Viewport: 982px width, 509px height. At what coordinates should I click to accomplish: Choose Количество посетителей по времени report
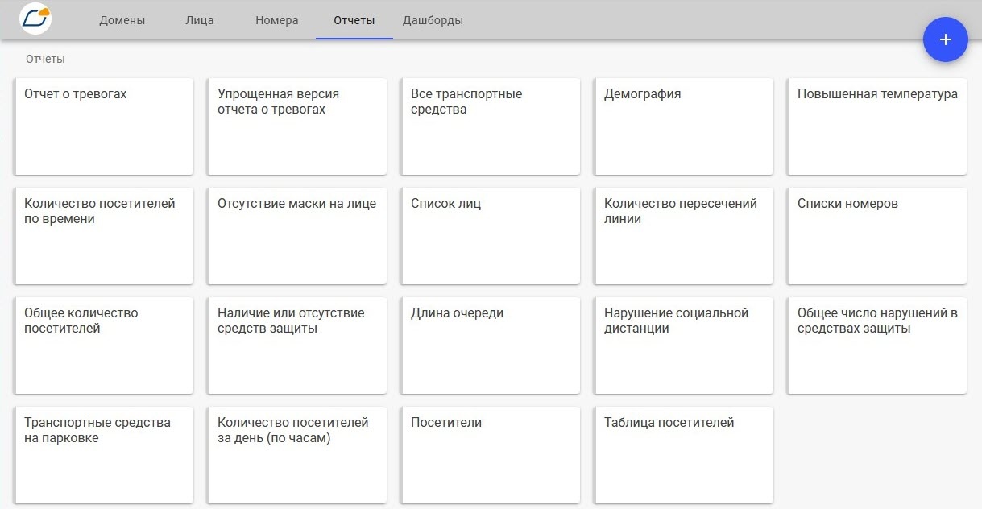point(104,236)
